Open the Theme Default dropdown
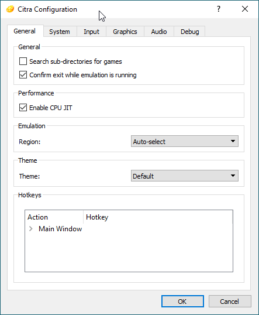Screen dimensions: 259x315 click(x=185, y=176)
